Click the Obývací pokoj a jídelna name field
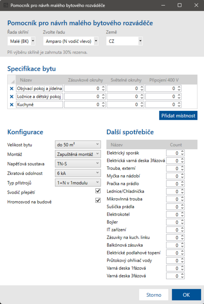Viewport: 204px width, 304px height. [x=40, y=89]
